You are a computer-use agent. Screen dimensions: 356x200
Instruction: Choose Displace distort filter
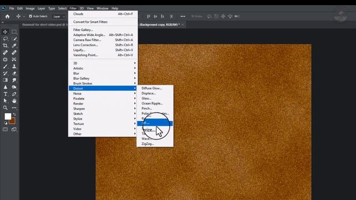[x=155, y=93]
